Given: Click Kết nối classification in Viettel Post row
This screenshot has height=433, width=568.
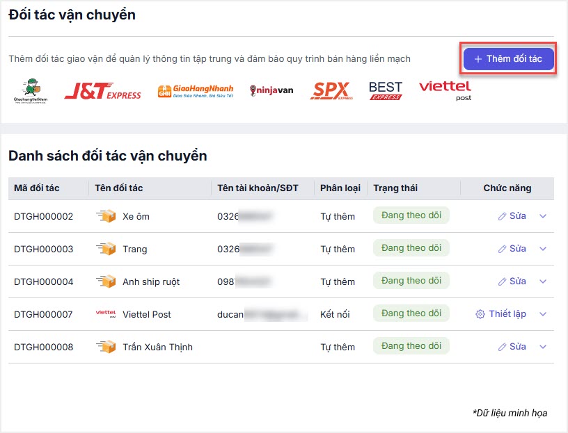Looking at the screenshot, I should coord(335,314).
